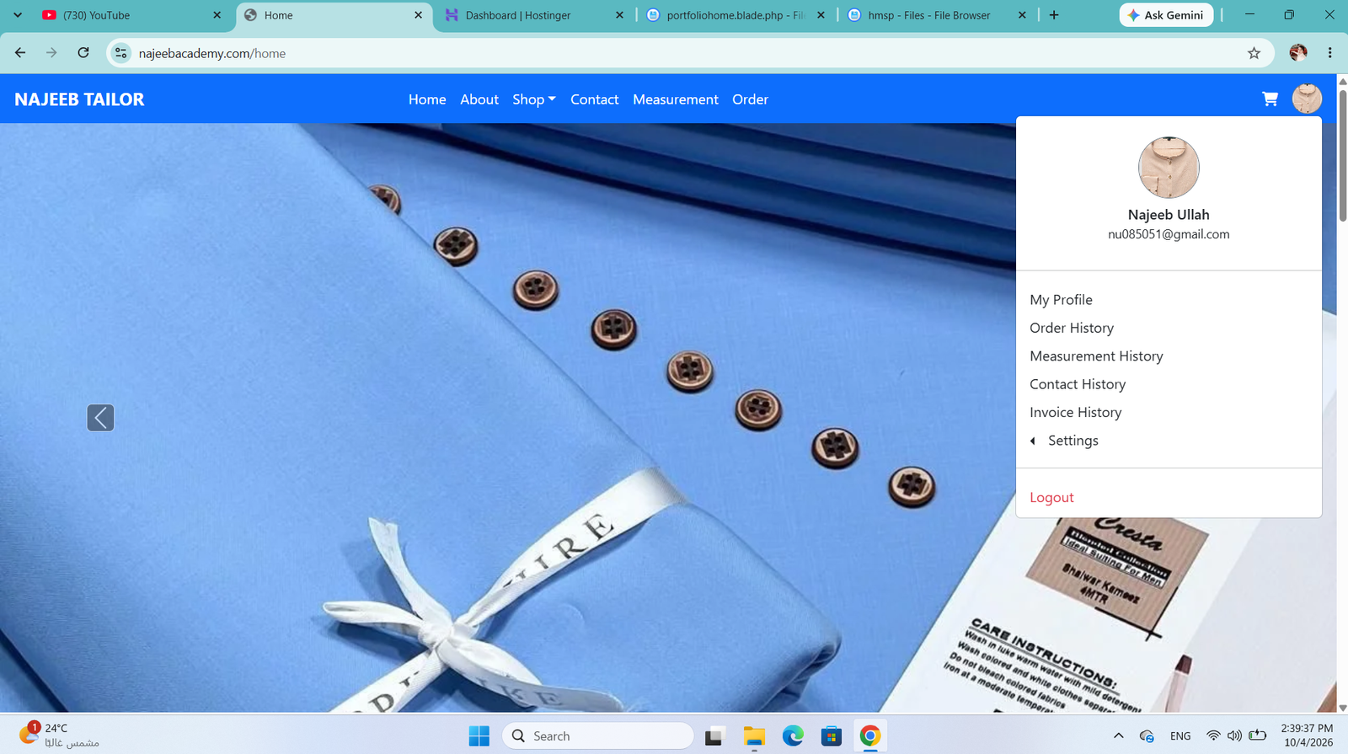Log out of the account
Viewport: 1348px width, 754px height.
(1051, 497)
